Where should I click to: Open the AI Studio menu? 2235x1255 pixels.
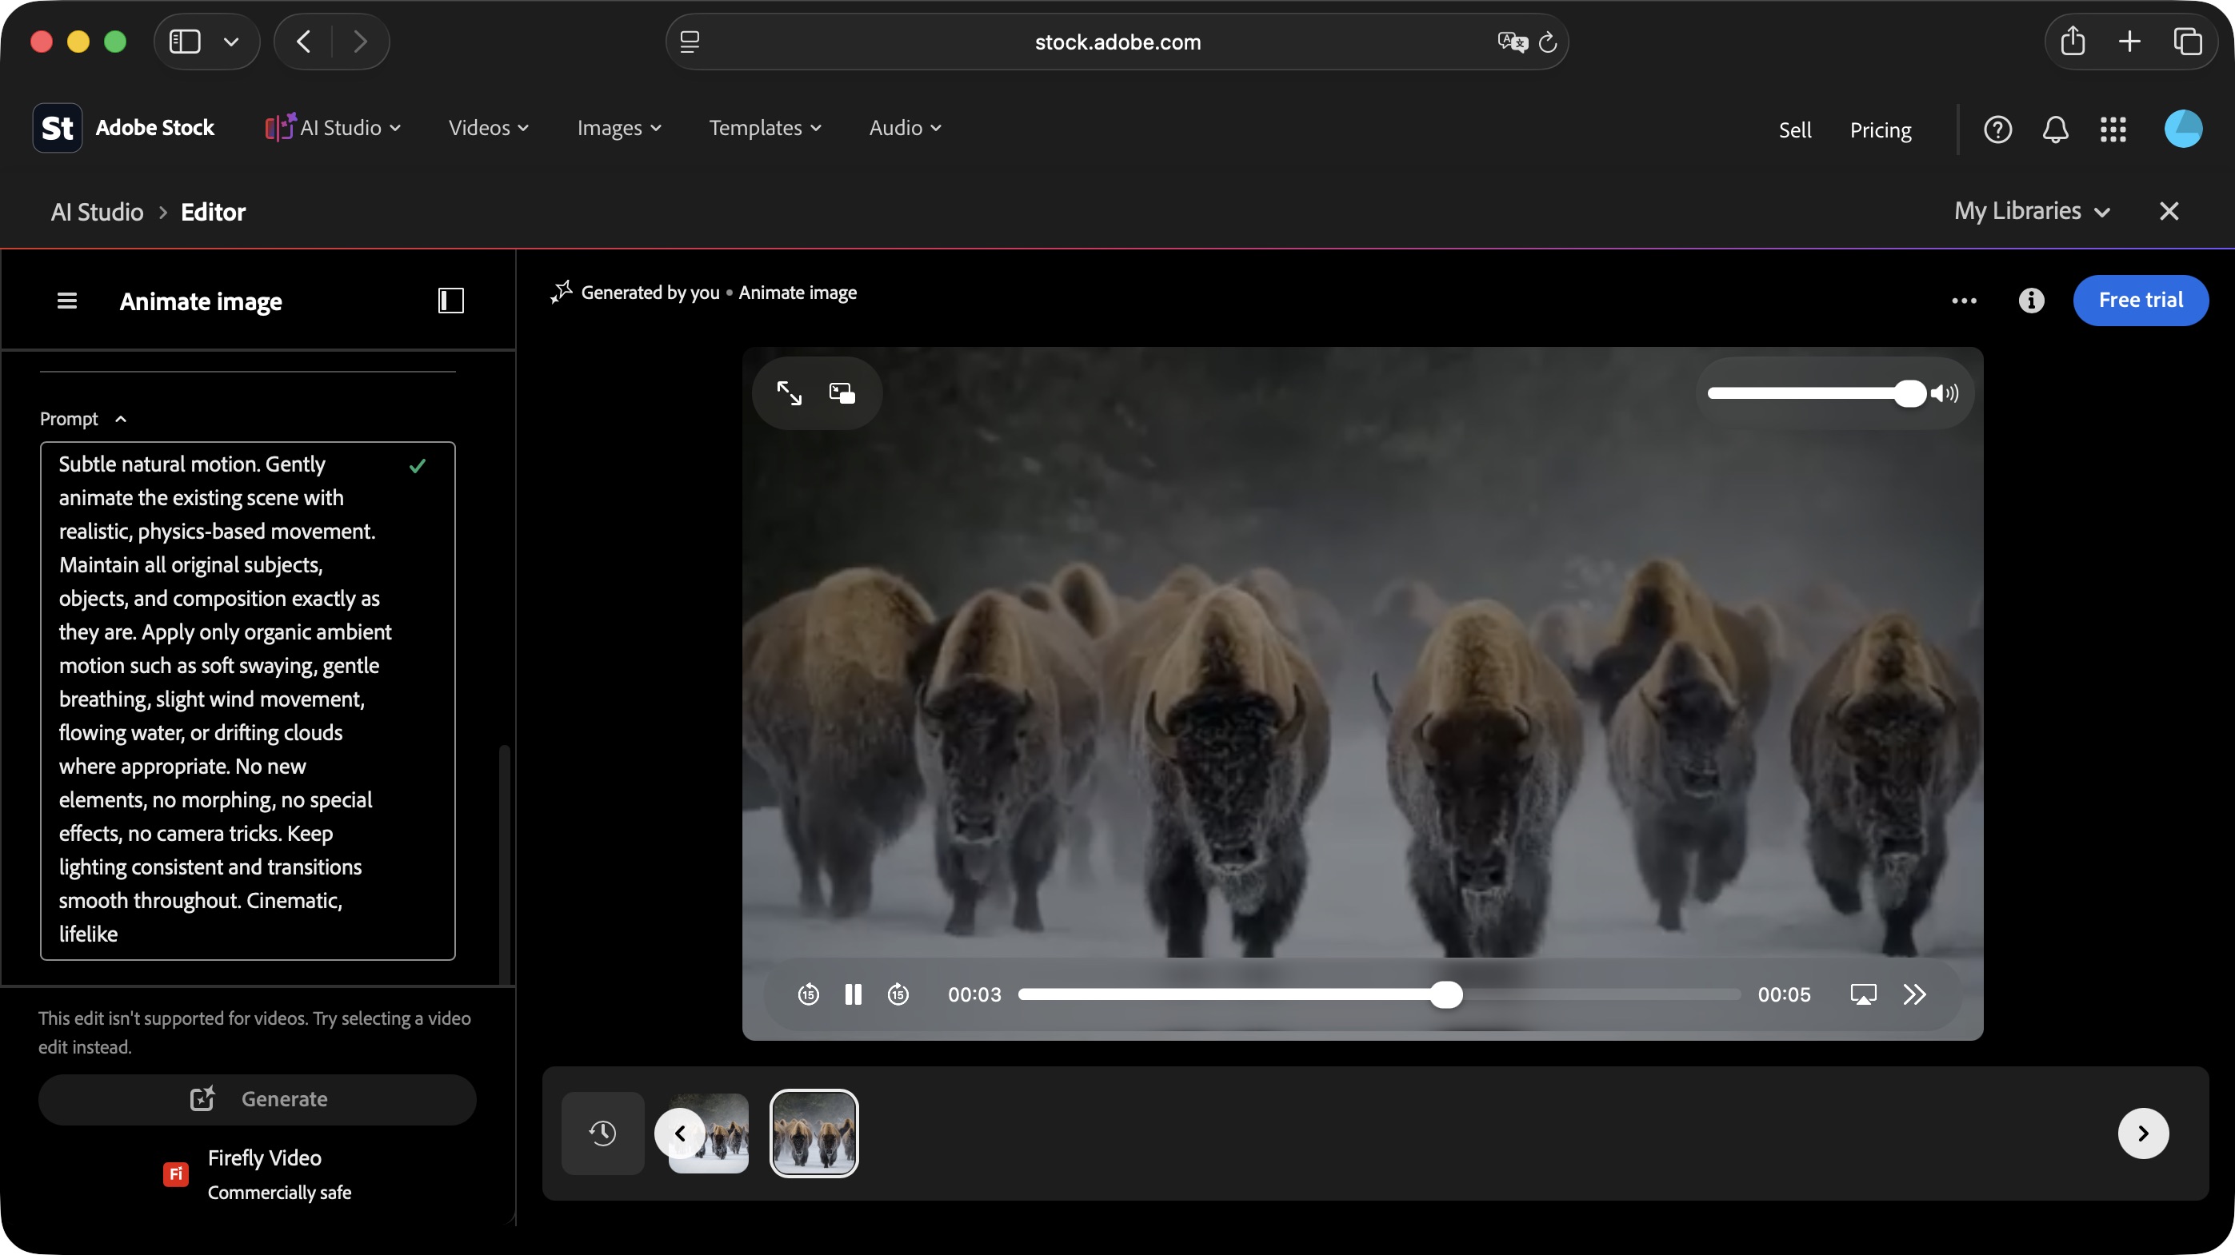click(333, 128)
